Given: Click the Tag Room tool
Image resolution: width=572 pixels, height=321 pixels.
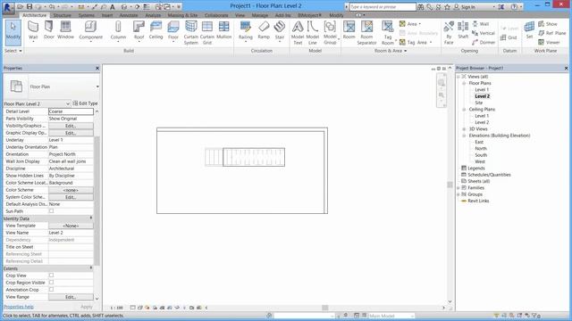Looking at the screenshot, I should (x=387, y=32).
